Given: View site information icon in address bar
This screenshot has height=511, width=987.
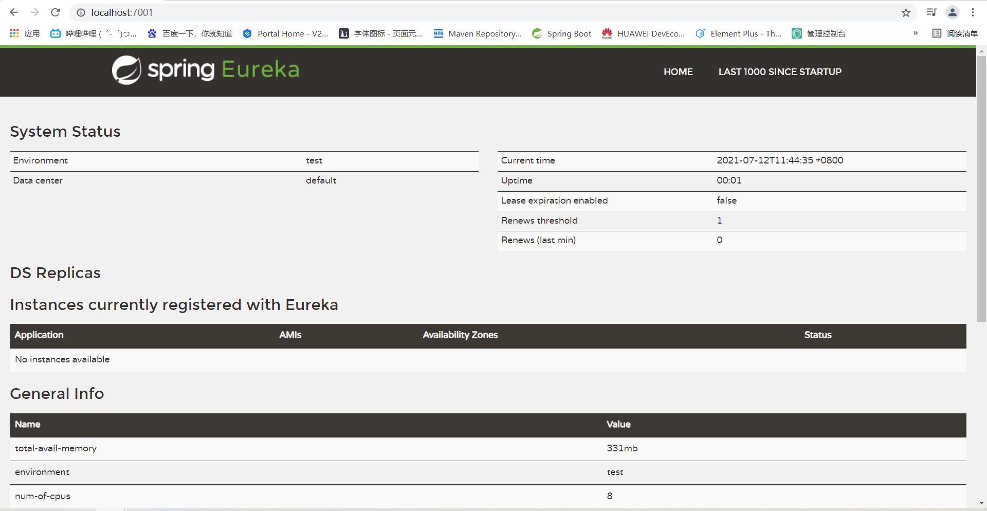Looking at the screenshot, I should point(81,12).
